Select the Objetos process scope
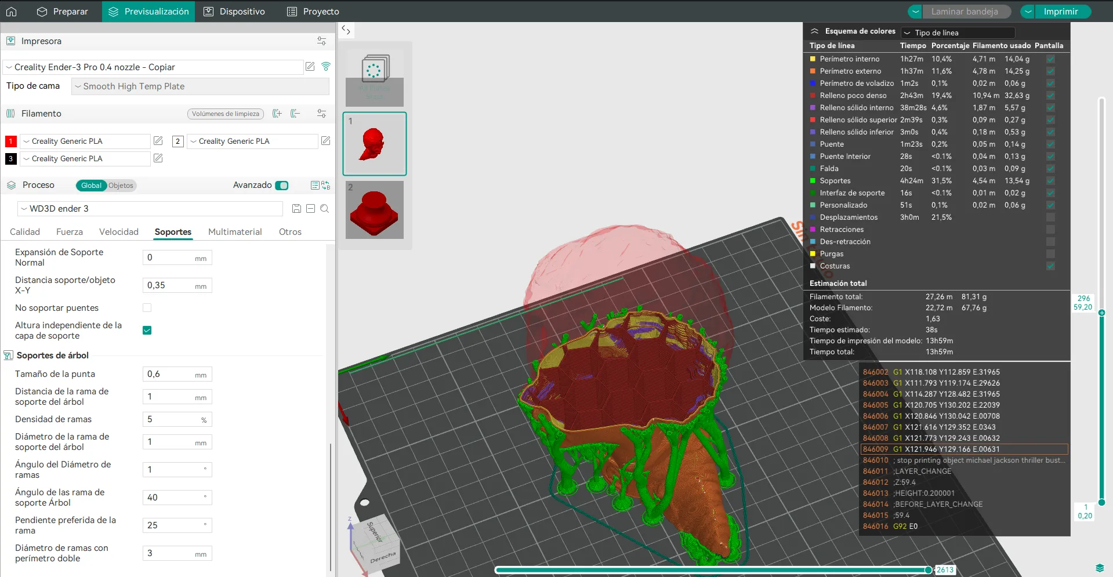This screenshot has width=1113, height=577. point(121,186)
